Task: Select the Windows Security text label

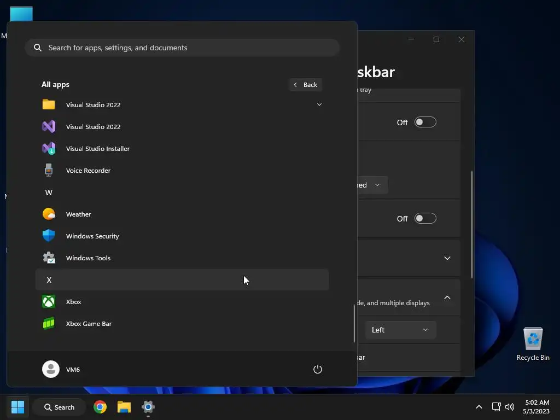Action: coord(92,236)
